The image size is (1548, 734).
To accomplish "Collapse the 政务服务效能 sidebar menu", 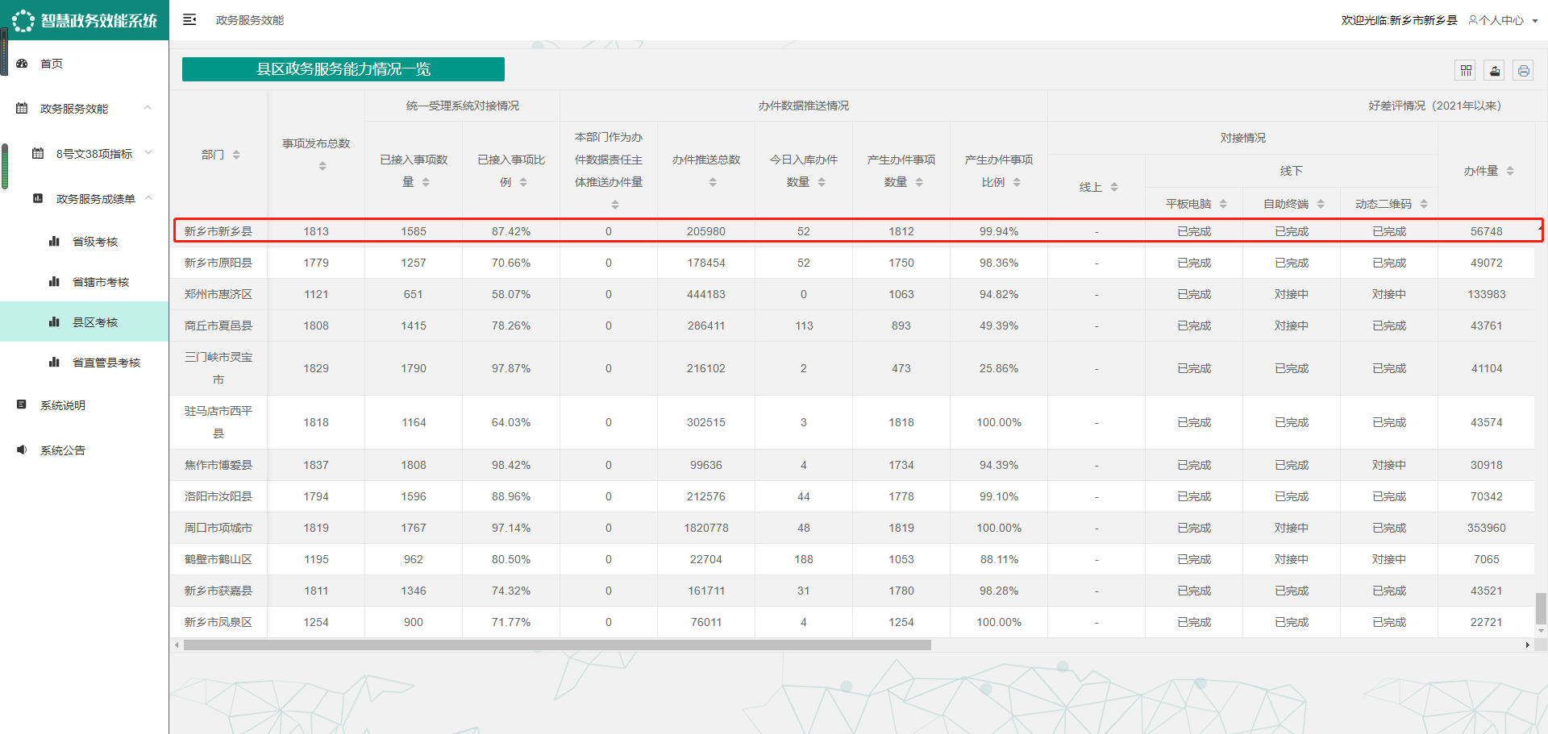I will (148, 108).
